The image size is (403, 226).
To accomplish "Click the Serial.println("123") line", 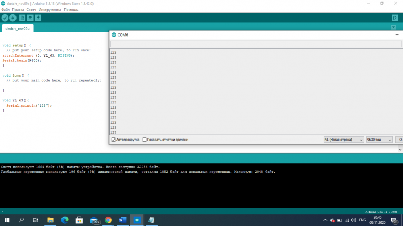I will 29,106.
